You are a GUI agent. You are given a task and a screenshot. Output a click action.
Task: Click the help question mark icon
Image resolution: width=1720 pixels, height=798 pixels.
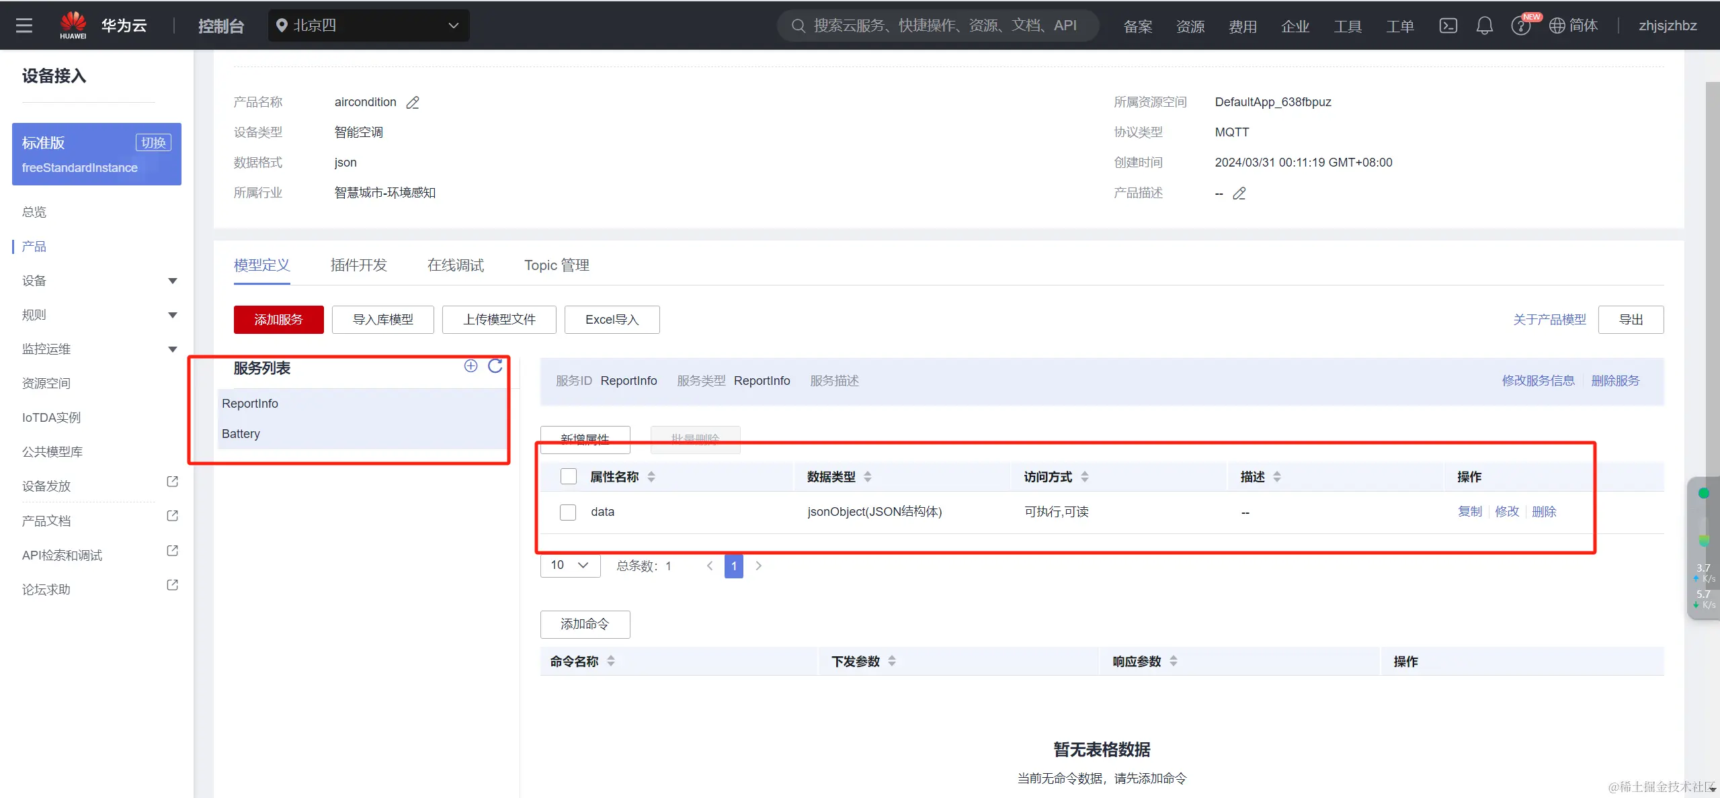[x=1520, y=26]
